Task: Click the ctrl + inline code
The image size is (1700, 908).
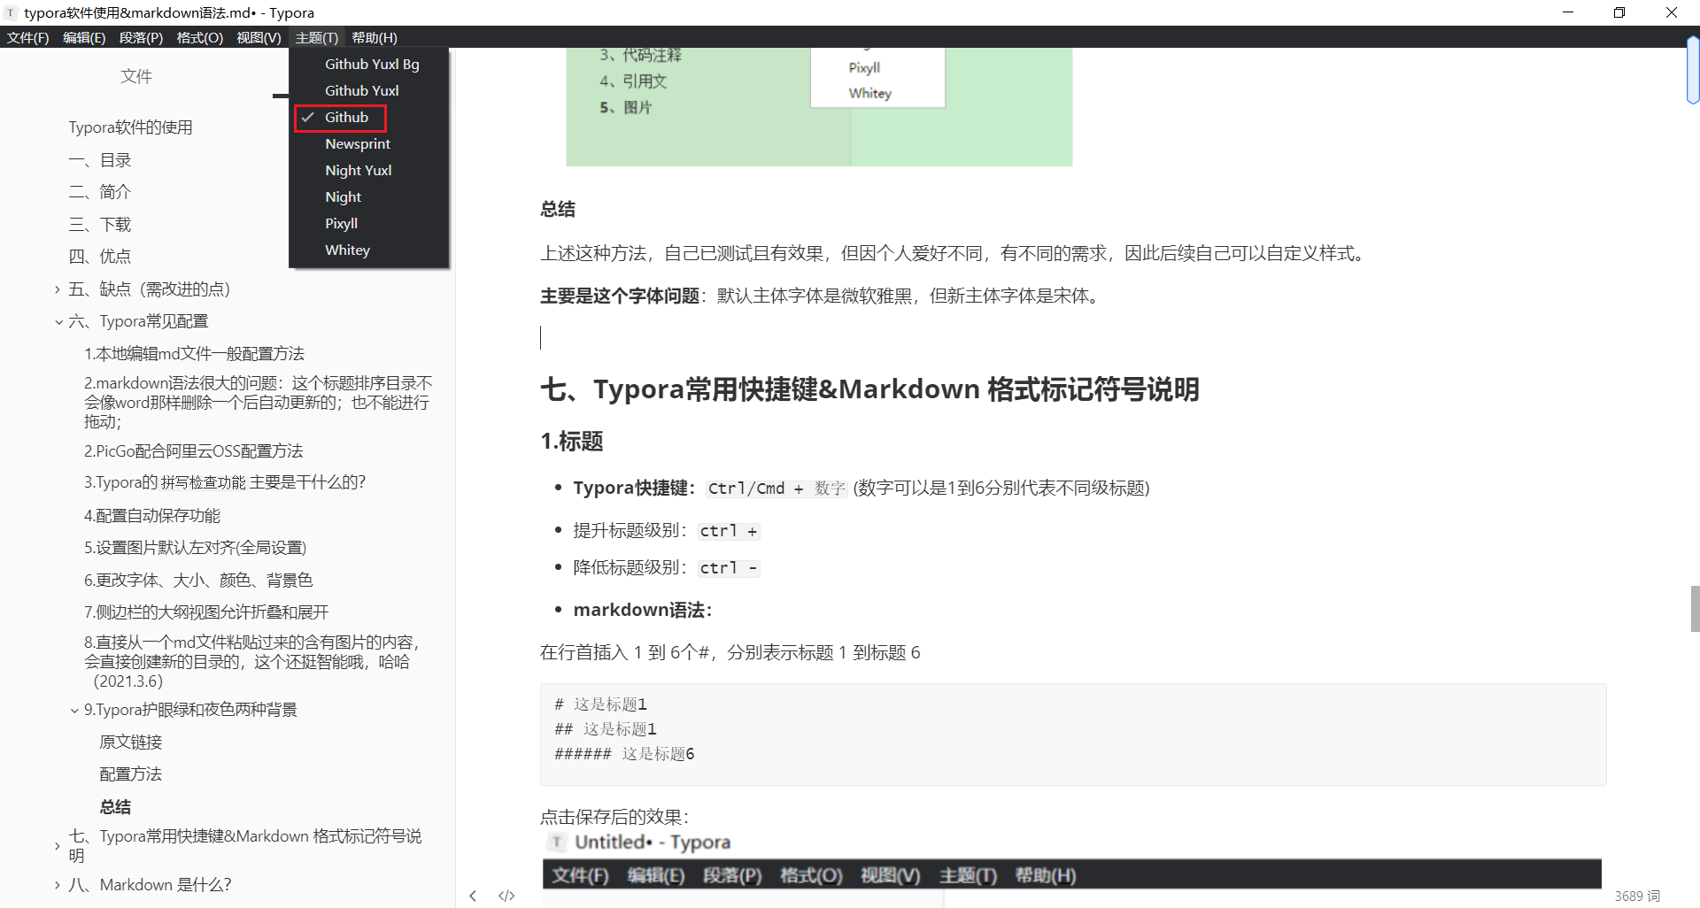Action: pyautogui.click(x=729, y=531)
